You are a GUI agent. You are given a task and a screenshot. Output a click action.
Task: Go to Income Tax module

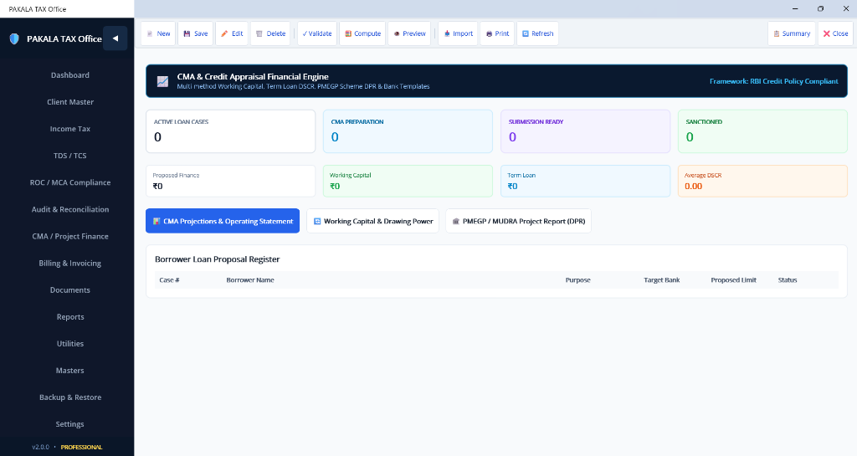click(70, 129)
